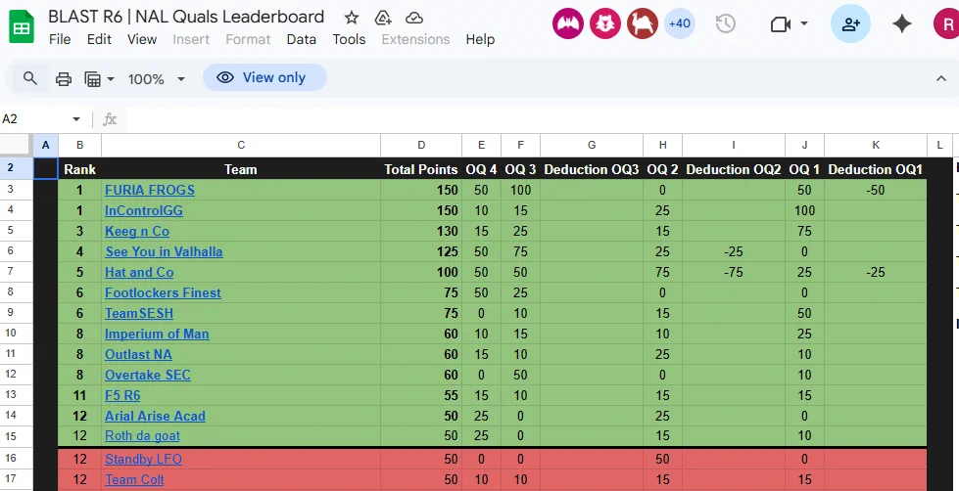
Task: Click the View only mode button
Action: click(264, 77)
